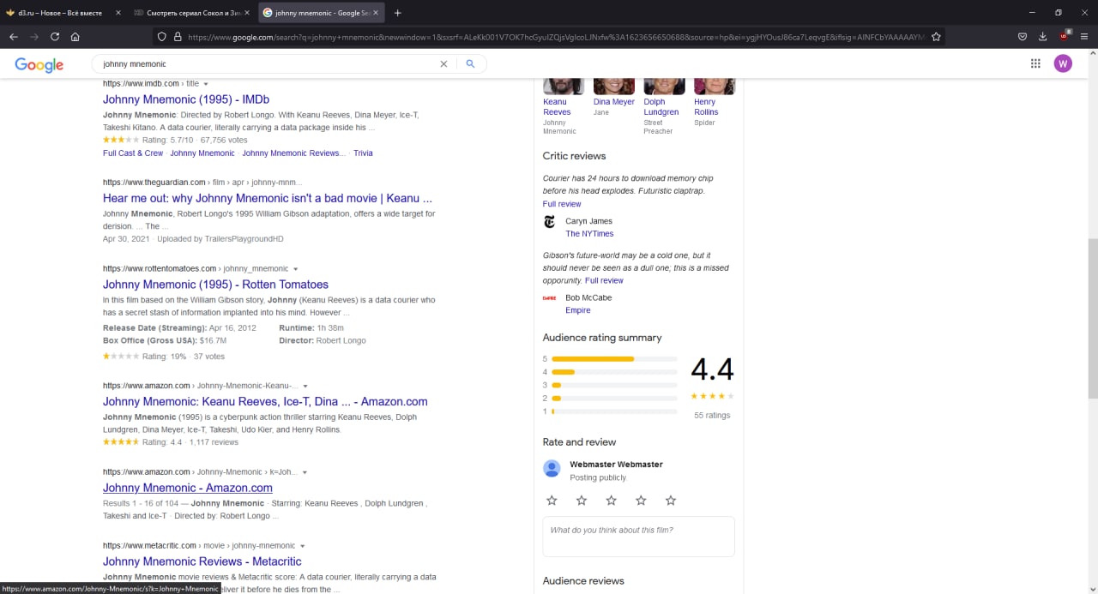
Task: Close the johnny mnemonic Google tab
Action: point(375,13)
